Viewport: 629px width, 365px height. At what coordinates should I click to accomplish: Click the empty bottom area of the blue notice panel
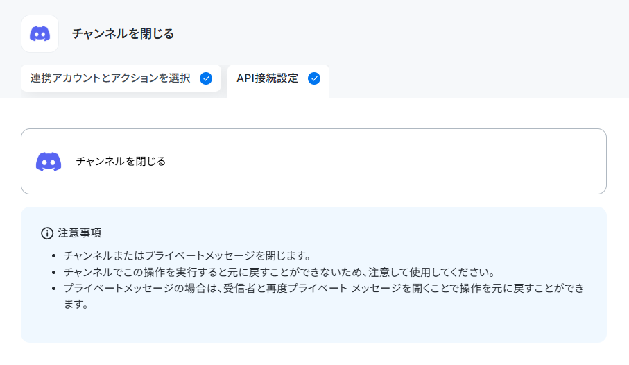point(313,328)
